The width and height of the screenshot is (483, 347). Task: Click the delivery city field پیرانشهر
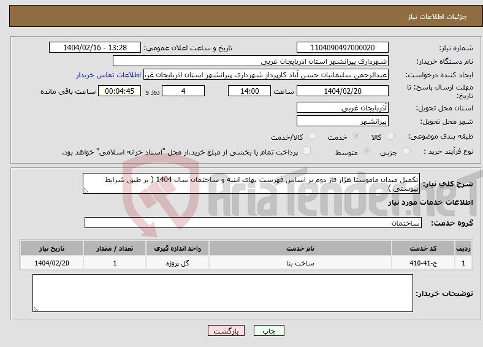point(342,121)
